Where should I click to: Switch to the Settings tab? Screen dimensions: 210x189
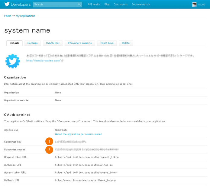(33, 43)
